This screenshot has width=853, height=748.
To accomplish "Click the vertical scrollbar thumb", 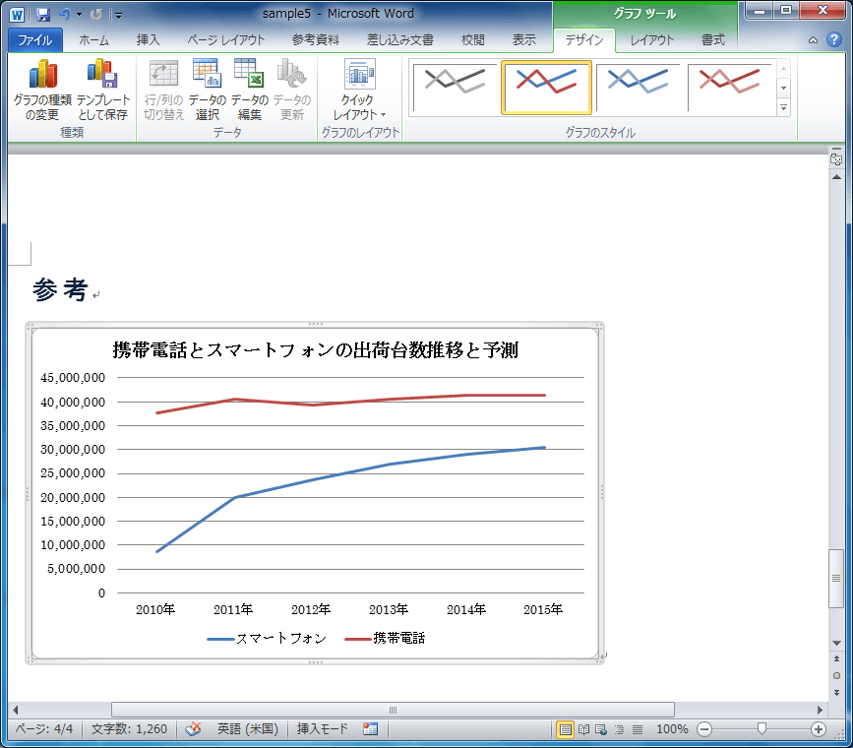I will coord(836,578).
